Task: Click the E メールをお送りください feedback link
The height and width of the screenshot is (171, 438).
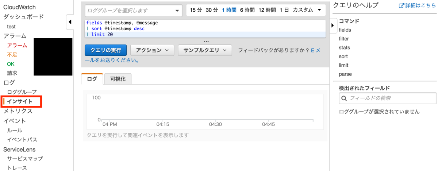Action: 112,60
